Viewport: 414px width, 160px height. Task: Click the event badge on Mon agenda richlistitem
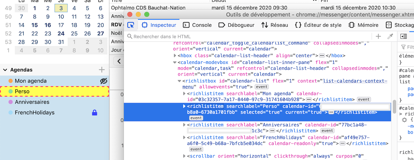[x=364, y=100]
